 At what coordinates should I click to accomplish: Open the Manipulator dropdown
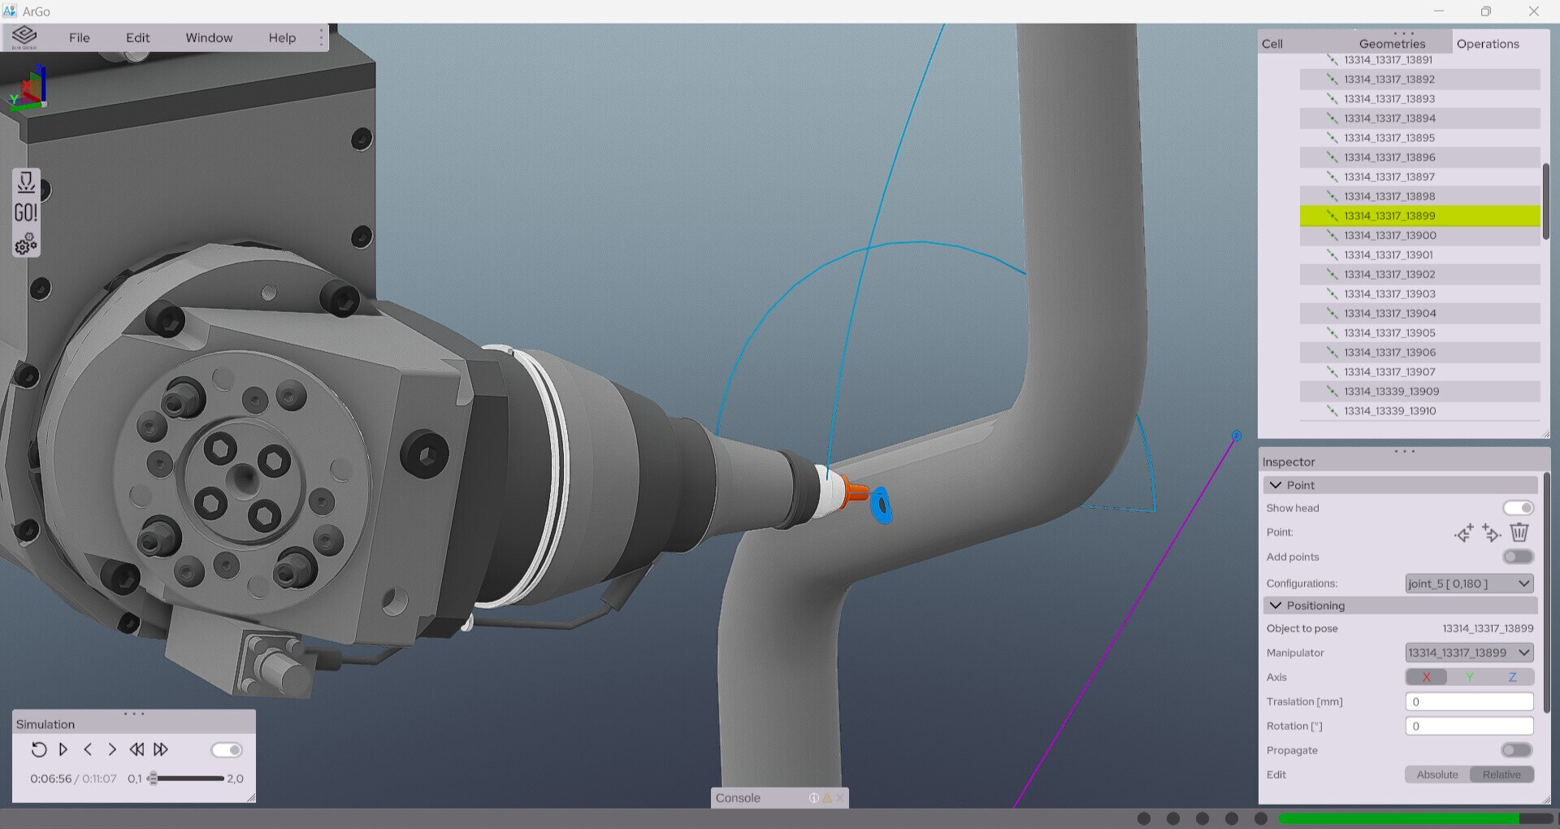(1469, 653)
